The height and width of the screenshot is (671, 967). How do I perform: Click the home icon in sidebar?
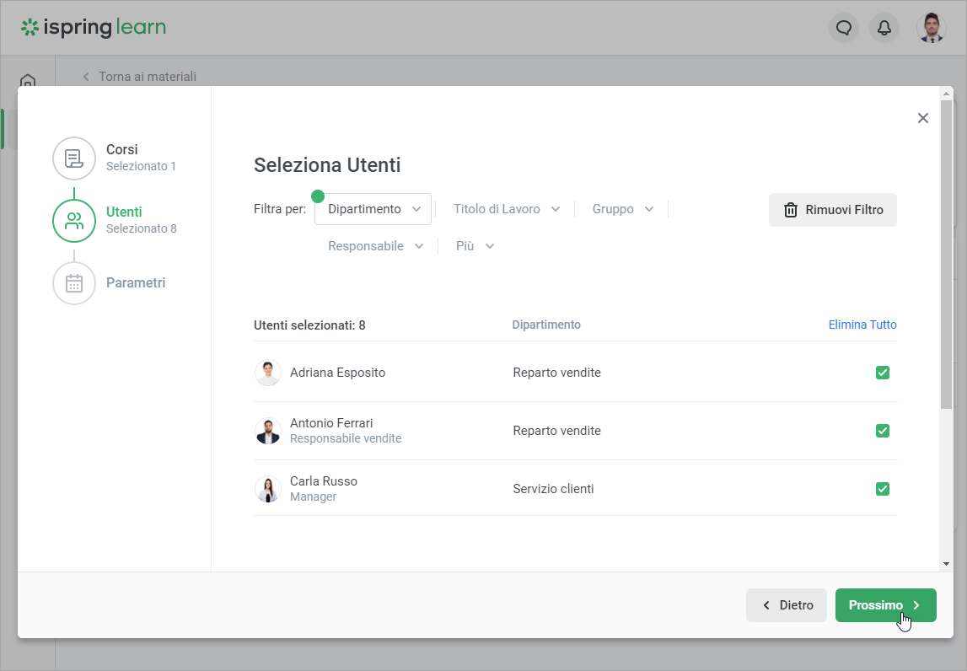pyautogui.click(x=28, y=81)
